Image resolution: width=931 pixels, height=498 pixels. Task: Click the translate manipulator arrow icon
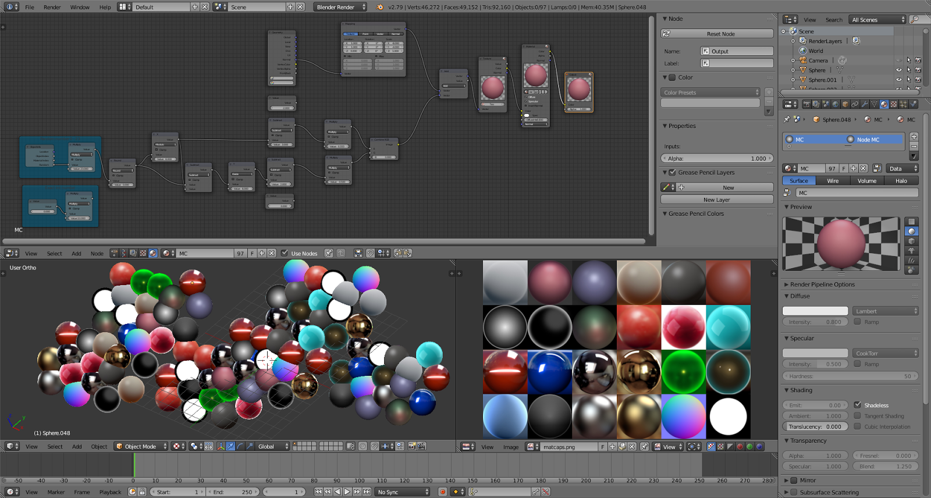tap(230, 446)
